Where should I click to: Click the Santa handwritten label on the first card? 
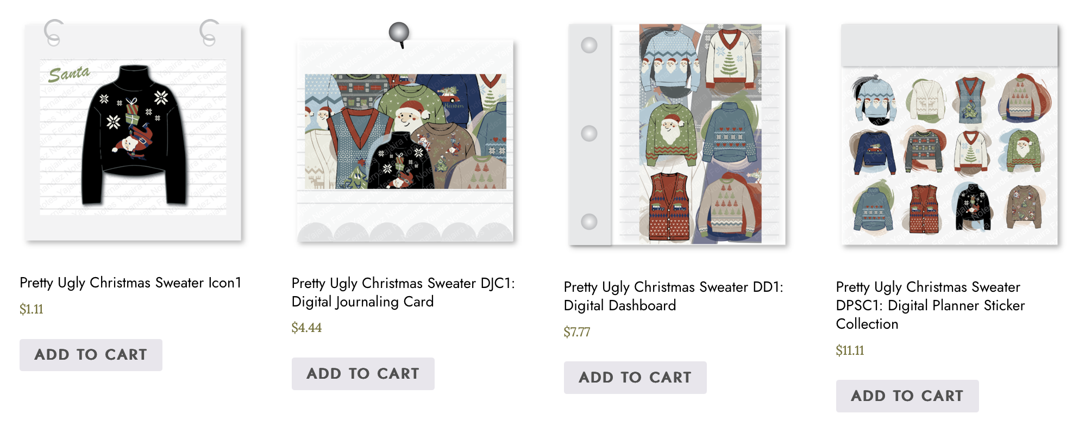tap(69, 74)
